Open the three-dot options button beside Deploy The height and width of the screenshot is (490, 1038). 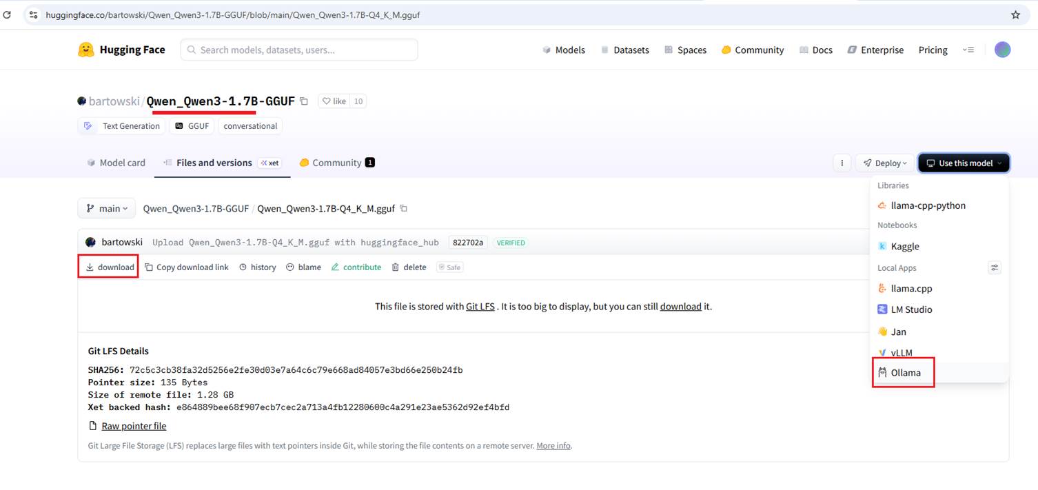click(x=841, y=163)
